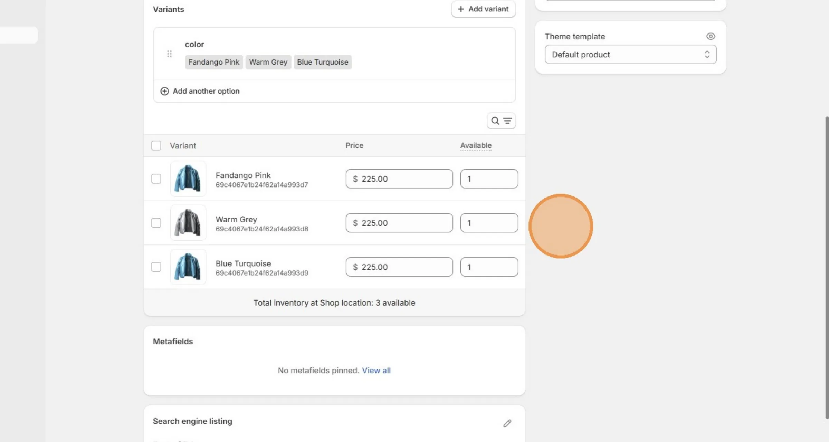Image resolution: width=829 pixels, height=442 pixels.
Task: Click Add variant button
Action: pyautogui.click(x=483, y=9)
